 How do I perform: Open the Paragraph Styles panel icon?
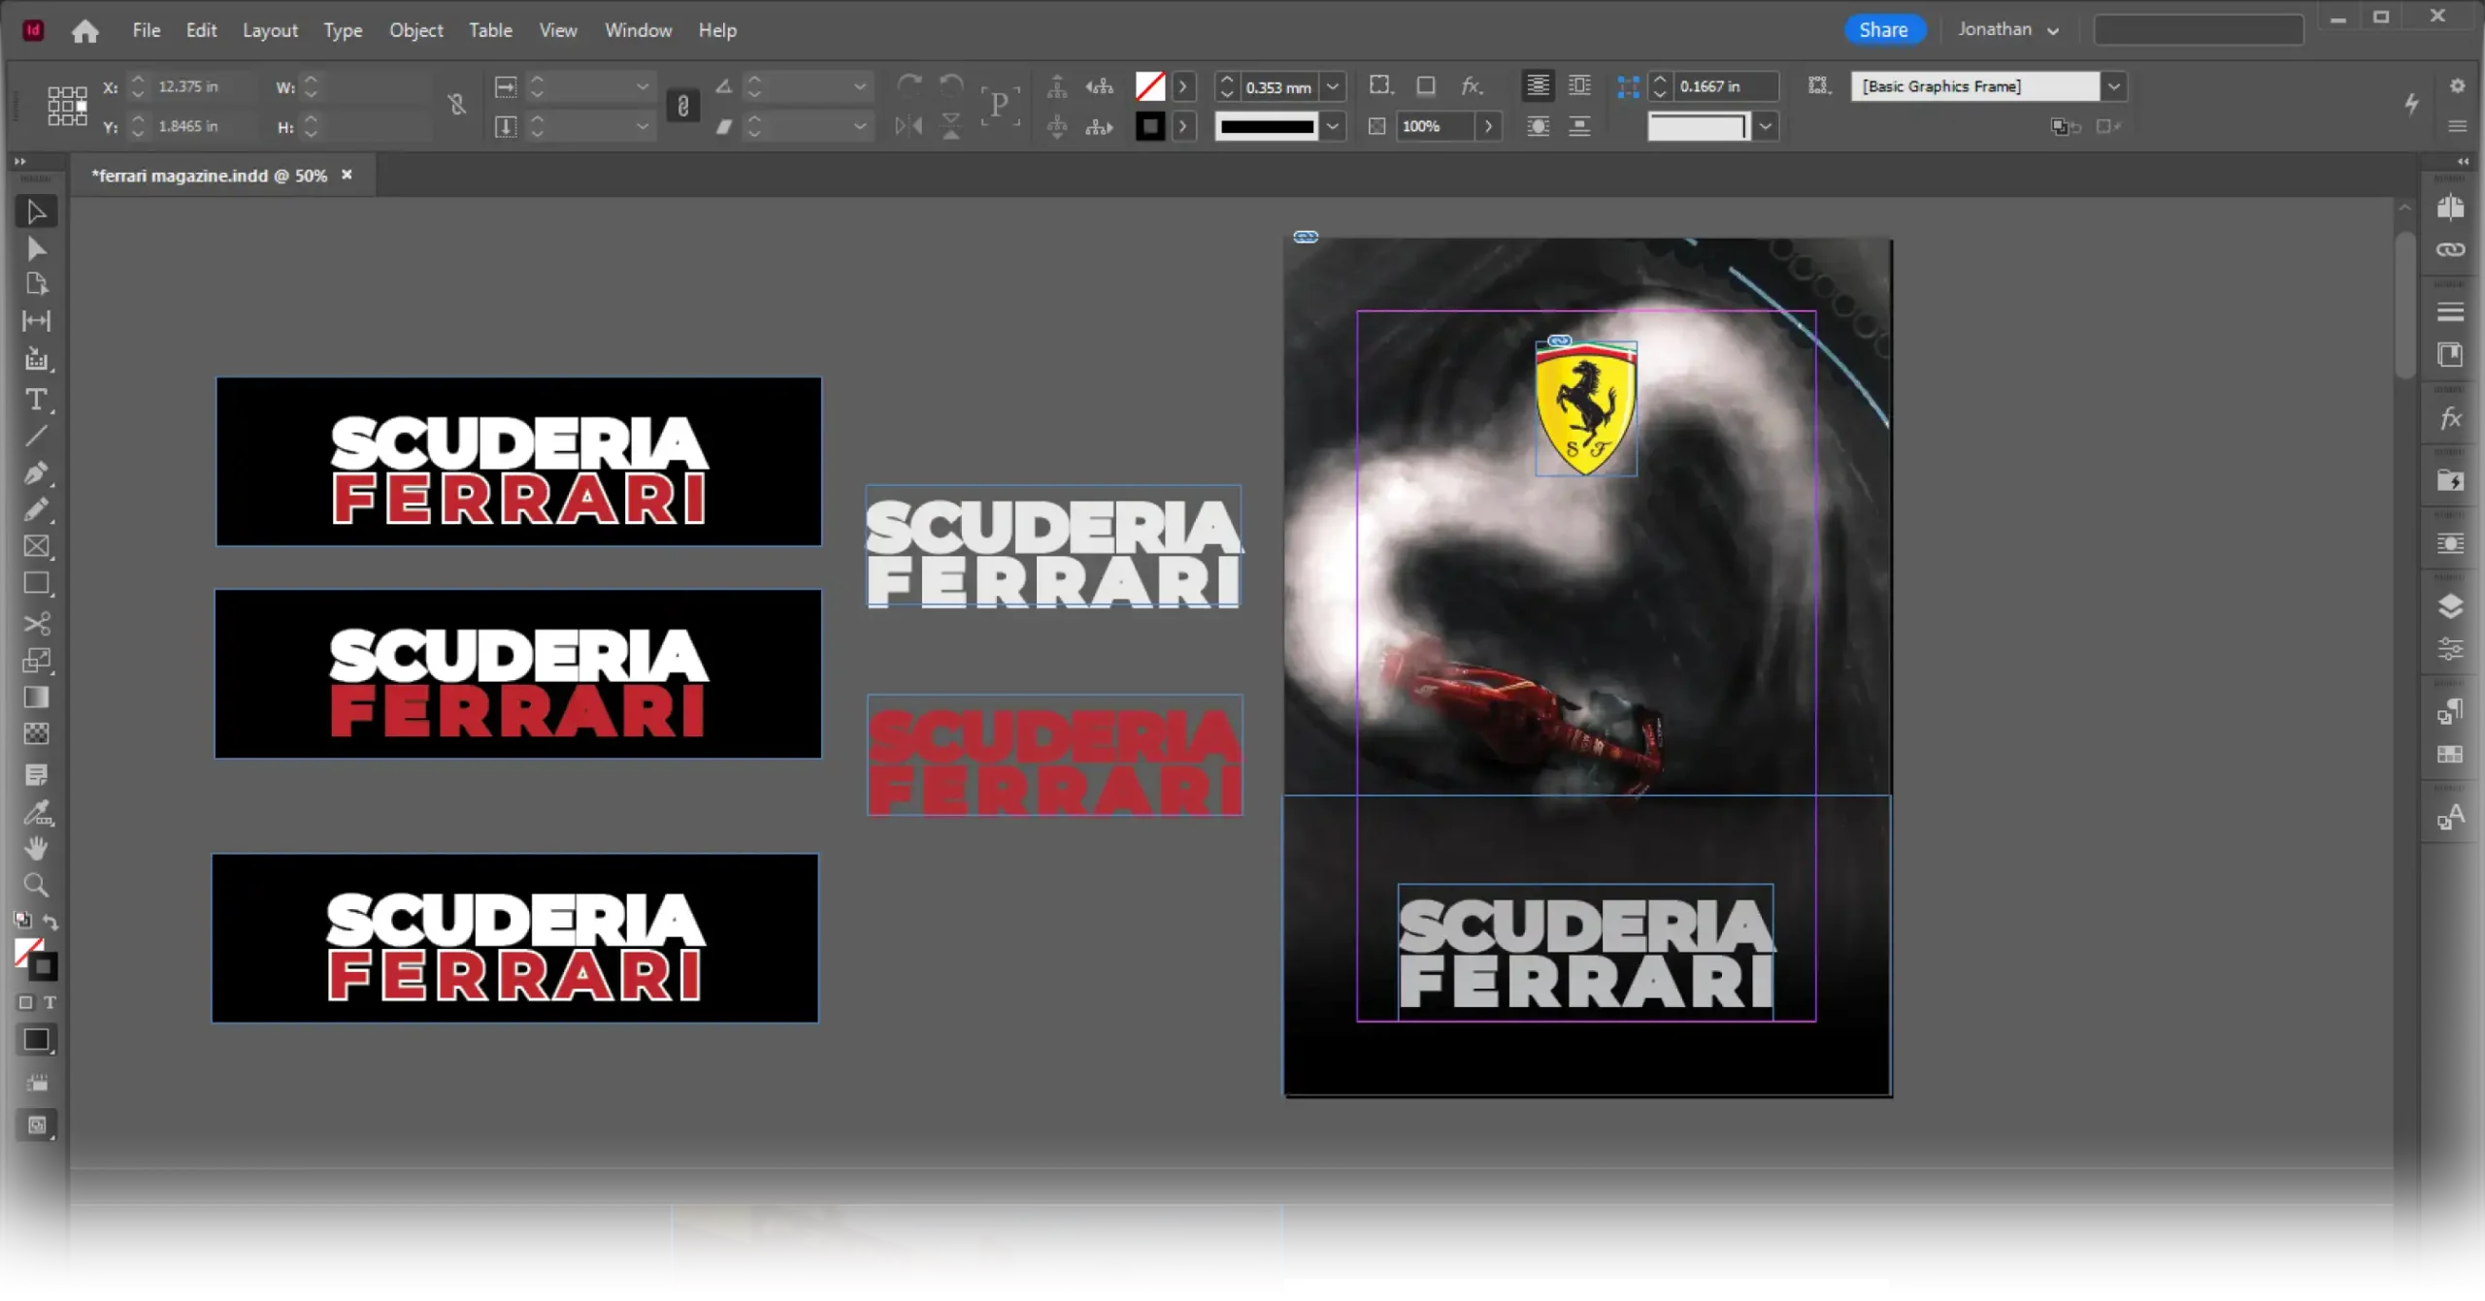[x=2450, y=713]
